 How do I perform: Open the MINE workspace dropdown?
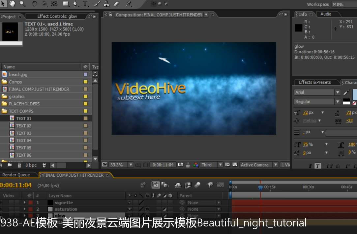344,4
